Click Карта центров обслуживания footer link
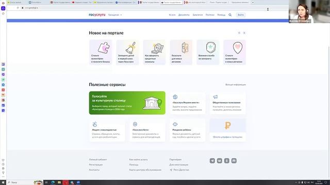 click(145, 170)
